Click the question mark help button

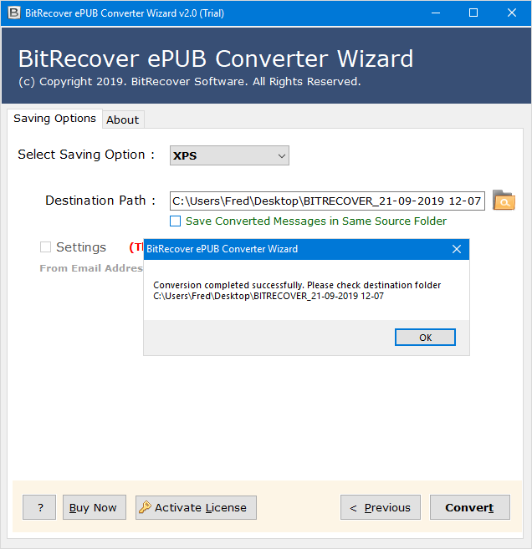coord(39,507)
